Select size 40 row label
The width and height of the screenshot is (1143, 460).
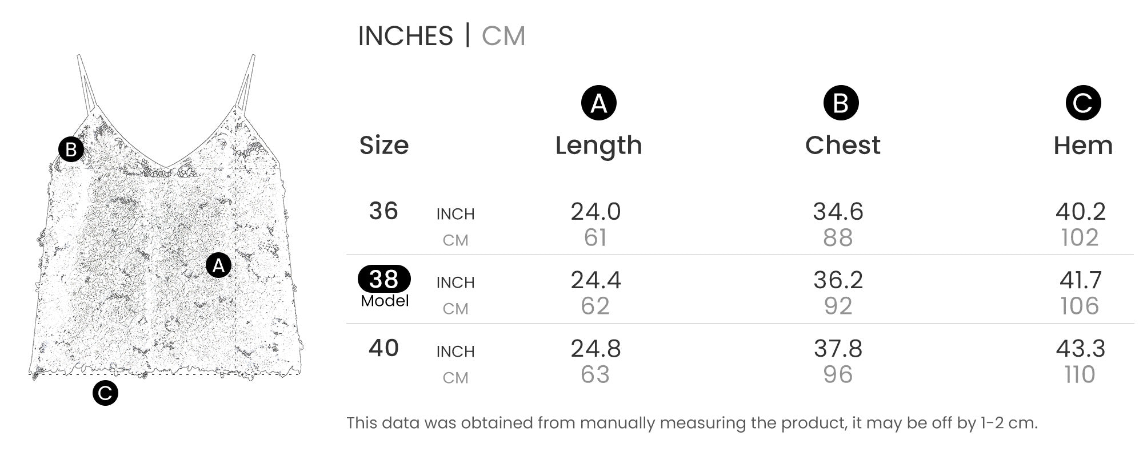(x=383, y=348)
